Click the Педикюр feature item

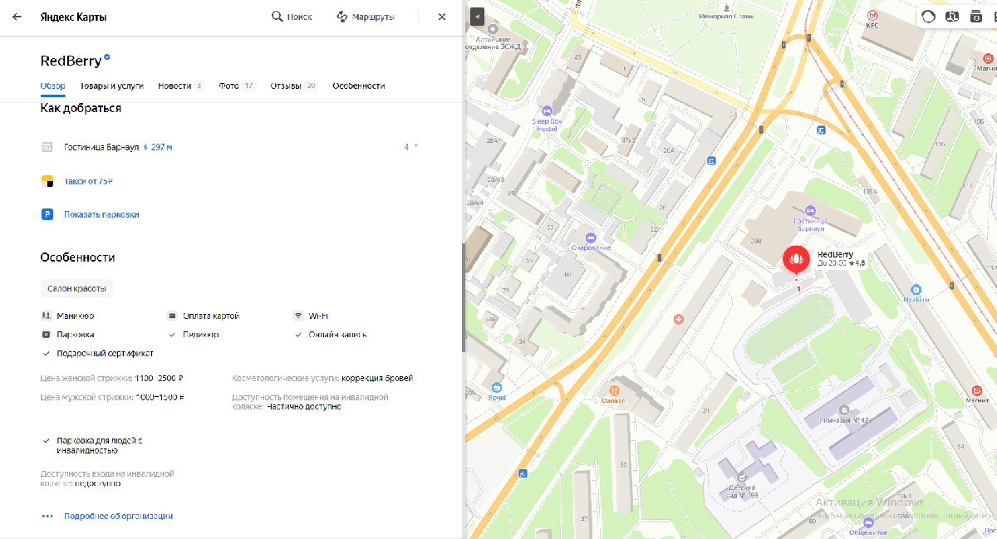pyautogui.click(x=194, y=335)
